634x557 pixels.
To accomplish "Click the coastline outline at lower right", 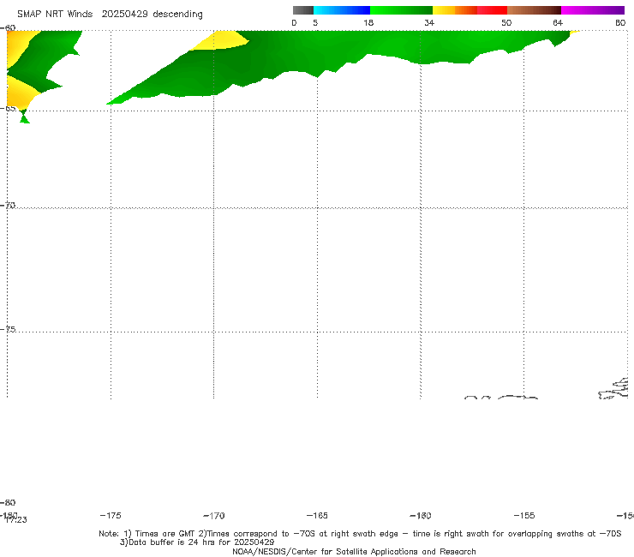I will (x=613, y=389).
